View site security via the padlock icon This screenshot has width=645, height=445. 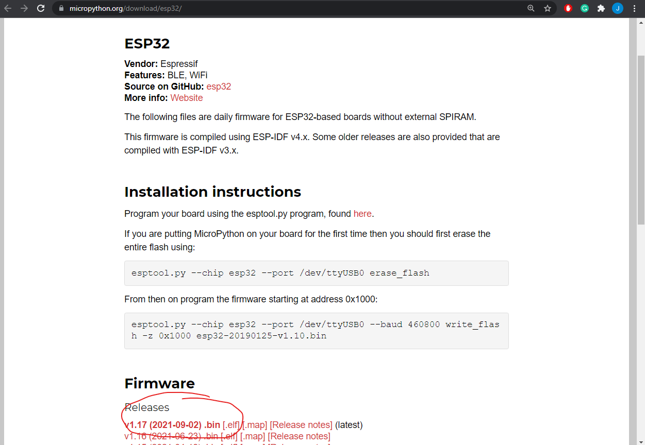pyautogui.click(x=61, y=8)
